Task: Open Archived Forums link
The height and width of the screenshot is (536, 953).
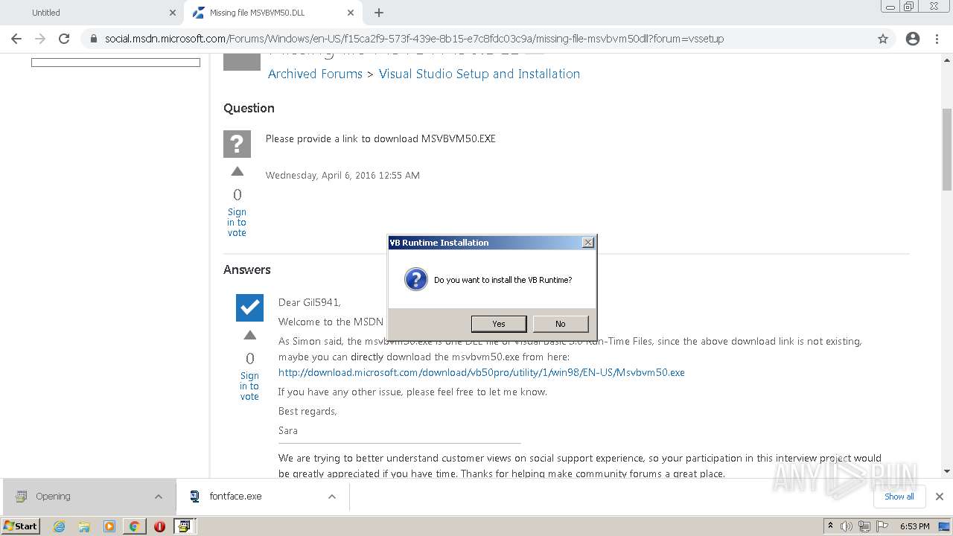Action: click(x=315, y=74)
